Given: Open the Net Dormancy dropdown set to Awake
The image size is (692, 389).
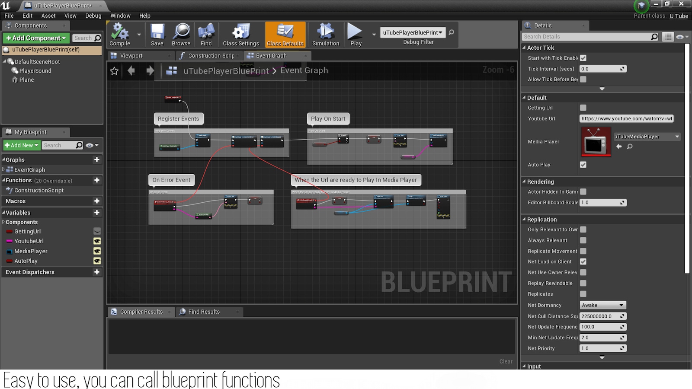Looking at the screenshot, I should (x=603, y=305).
